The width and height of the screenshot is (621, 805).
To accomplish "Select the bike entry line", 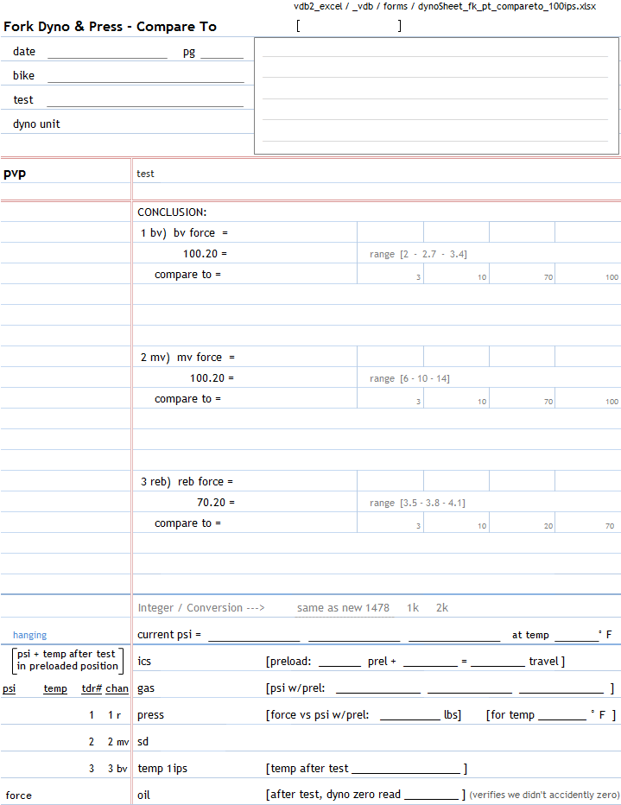I will [x=145, y=76].
